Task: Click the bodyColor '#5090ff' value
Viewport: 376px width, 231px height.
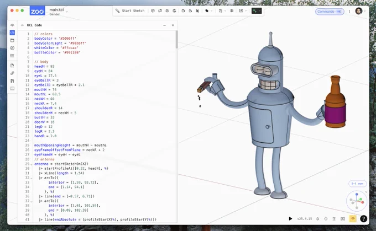Action: coord(67,39)
